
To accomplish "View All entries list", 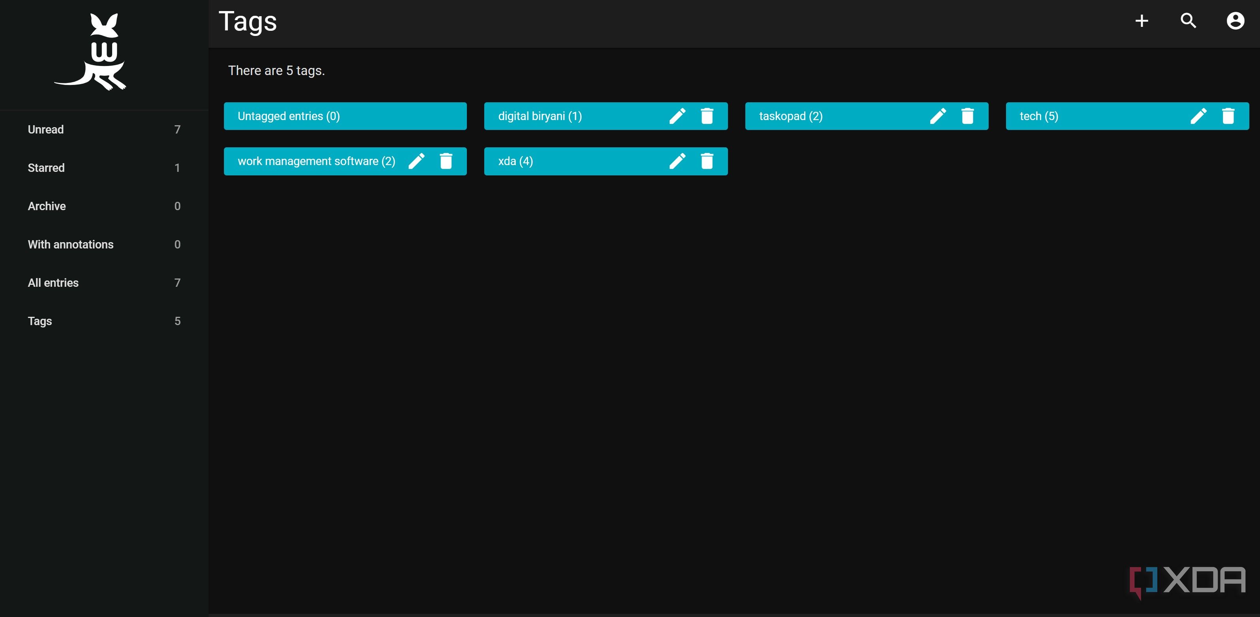I will pos(104,283).
